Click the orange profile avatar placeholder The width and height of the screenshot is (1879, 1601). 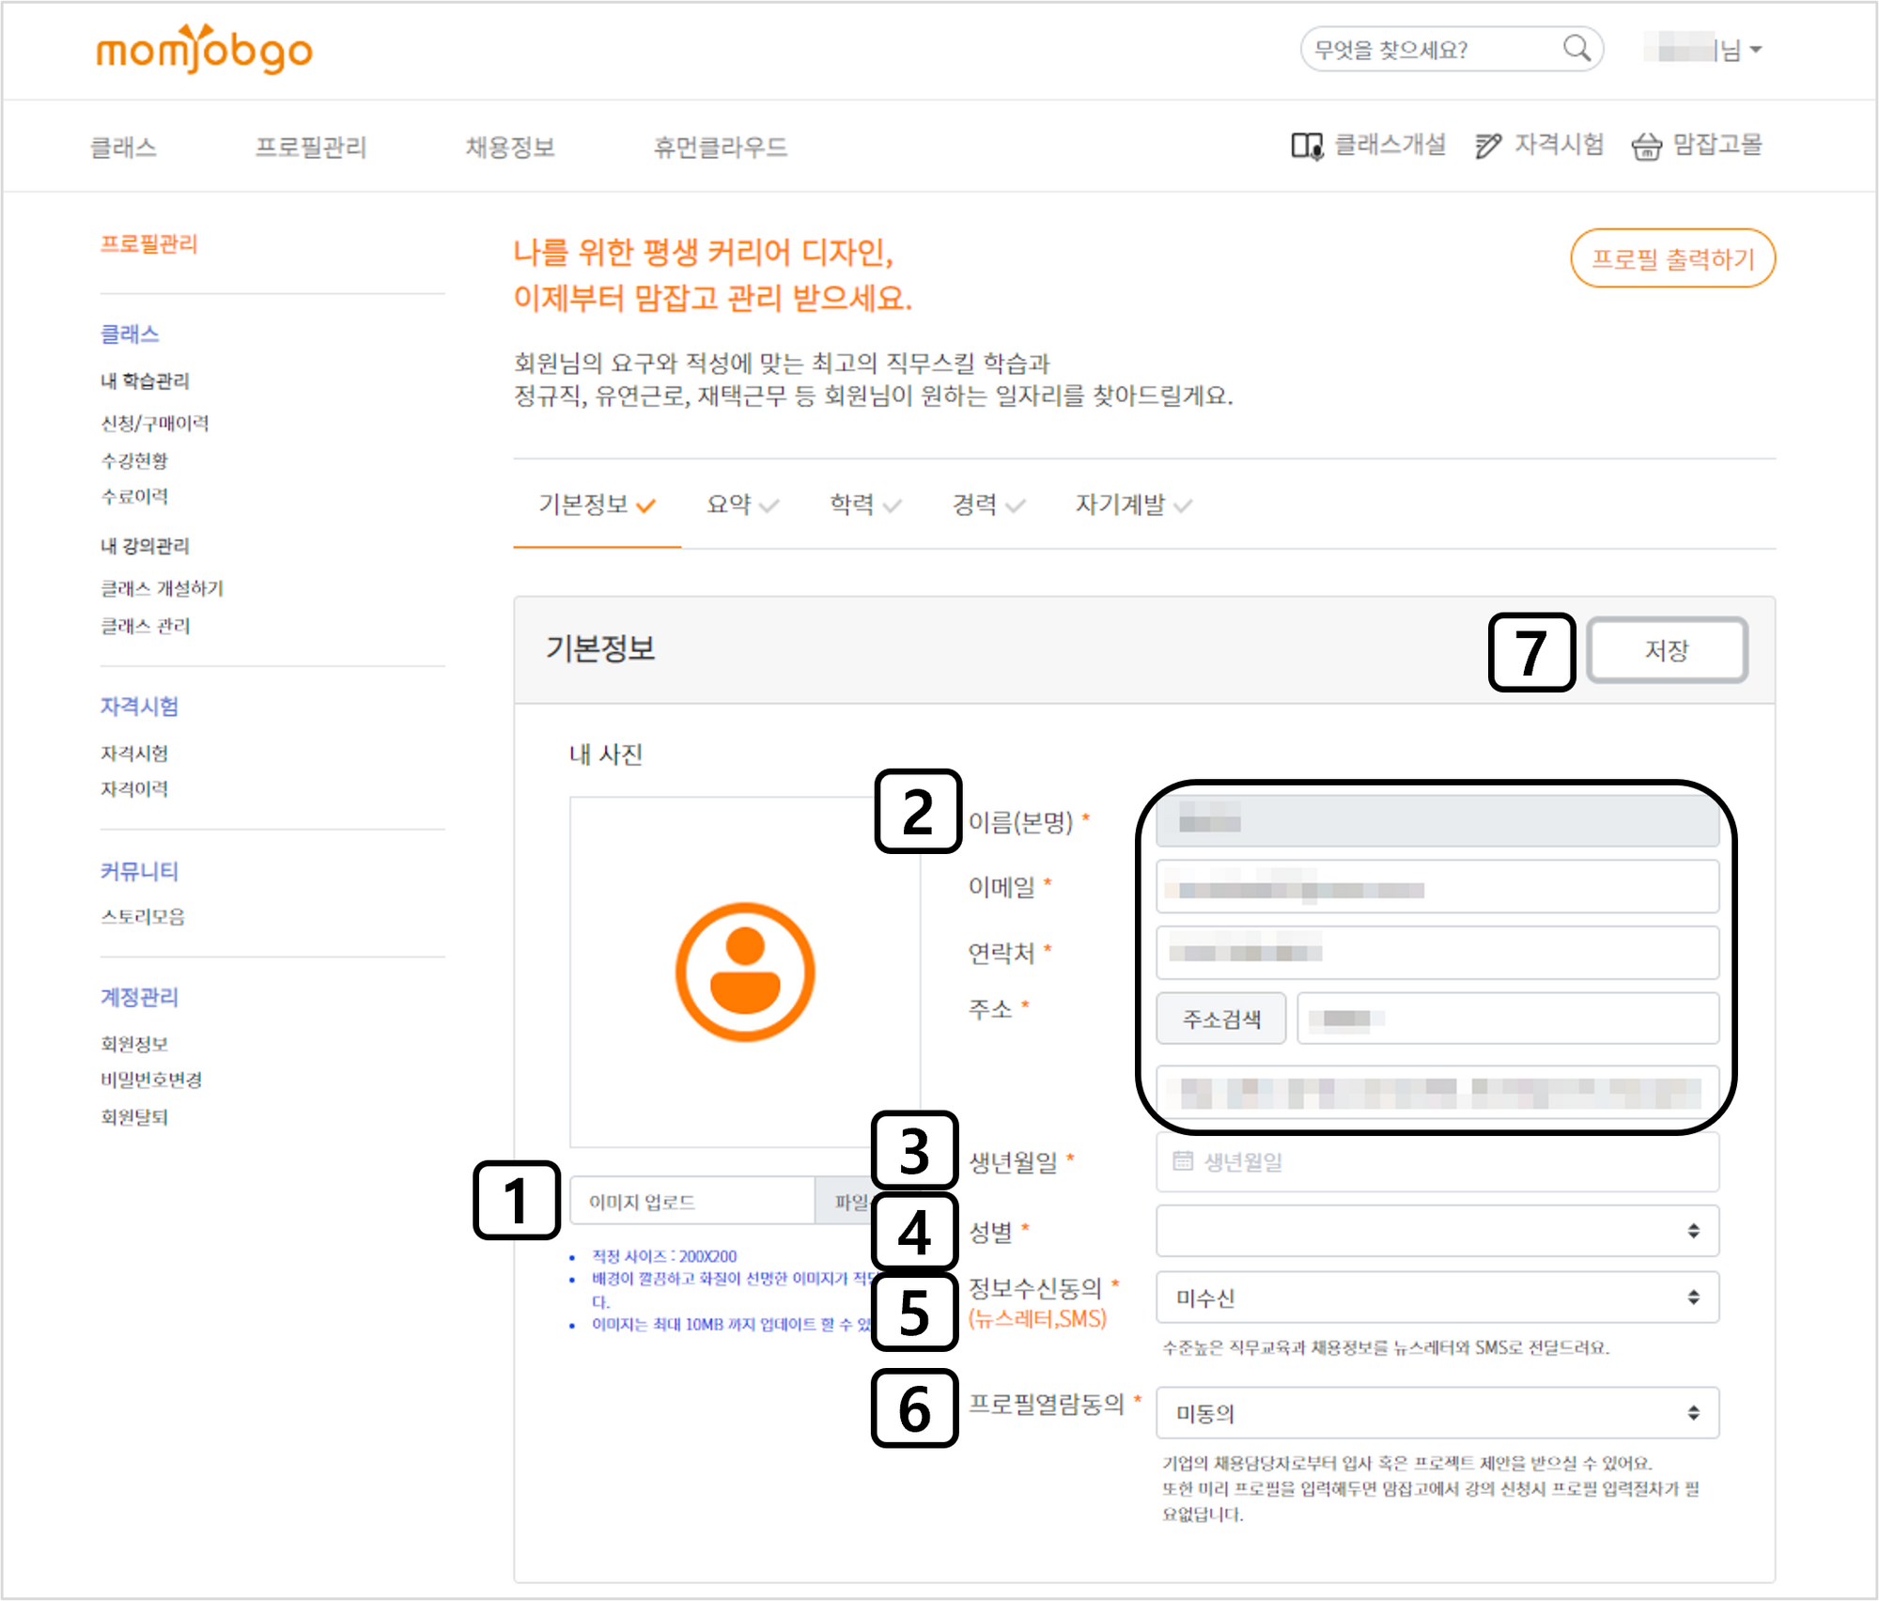point(745,971)
